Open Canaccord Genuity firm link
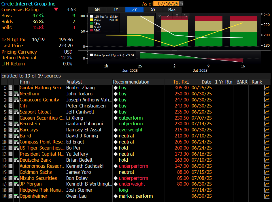The image size is (272, 202). 39,100
